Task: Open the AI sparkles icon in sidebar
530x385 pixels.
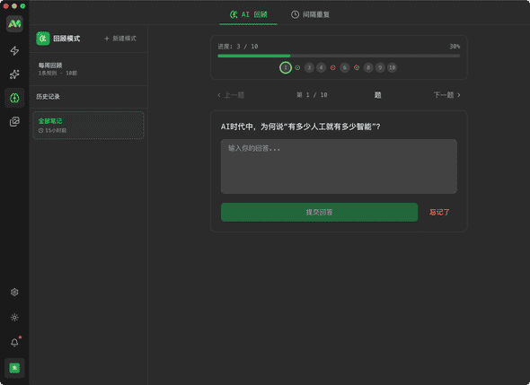Action: pos(14,74)
